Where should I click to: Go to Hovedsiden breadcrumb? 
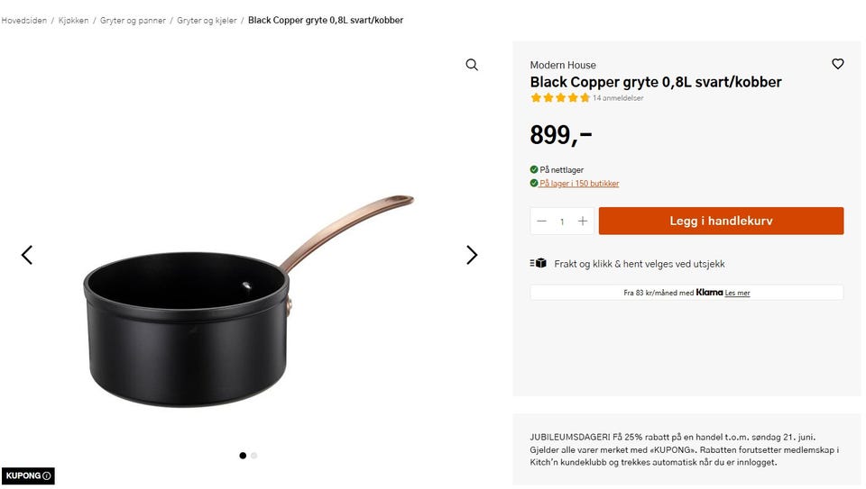[x=23, y=21]
